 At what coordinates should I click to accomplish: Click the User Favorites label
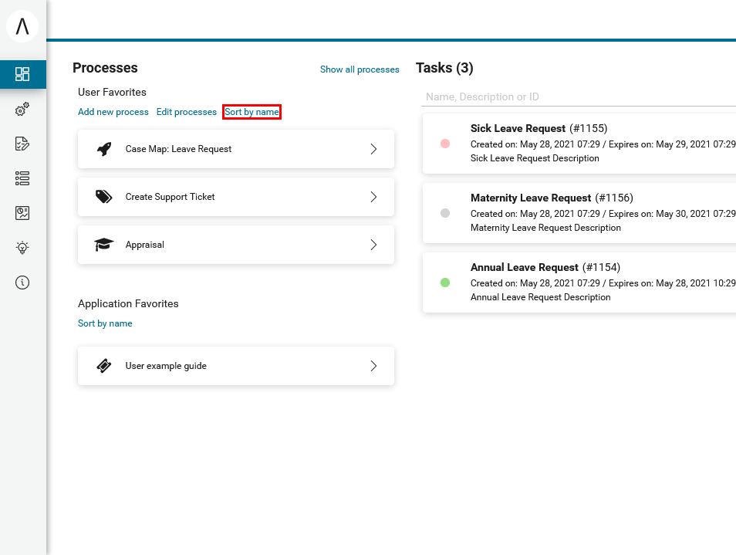(112, 93)
